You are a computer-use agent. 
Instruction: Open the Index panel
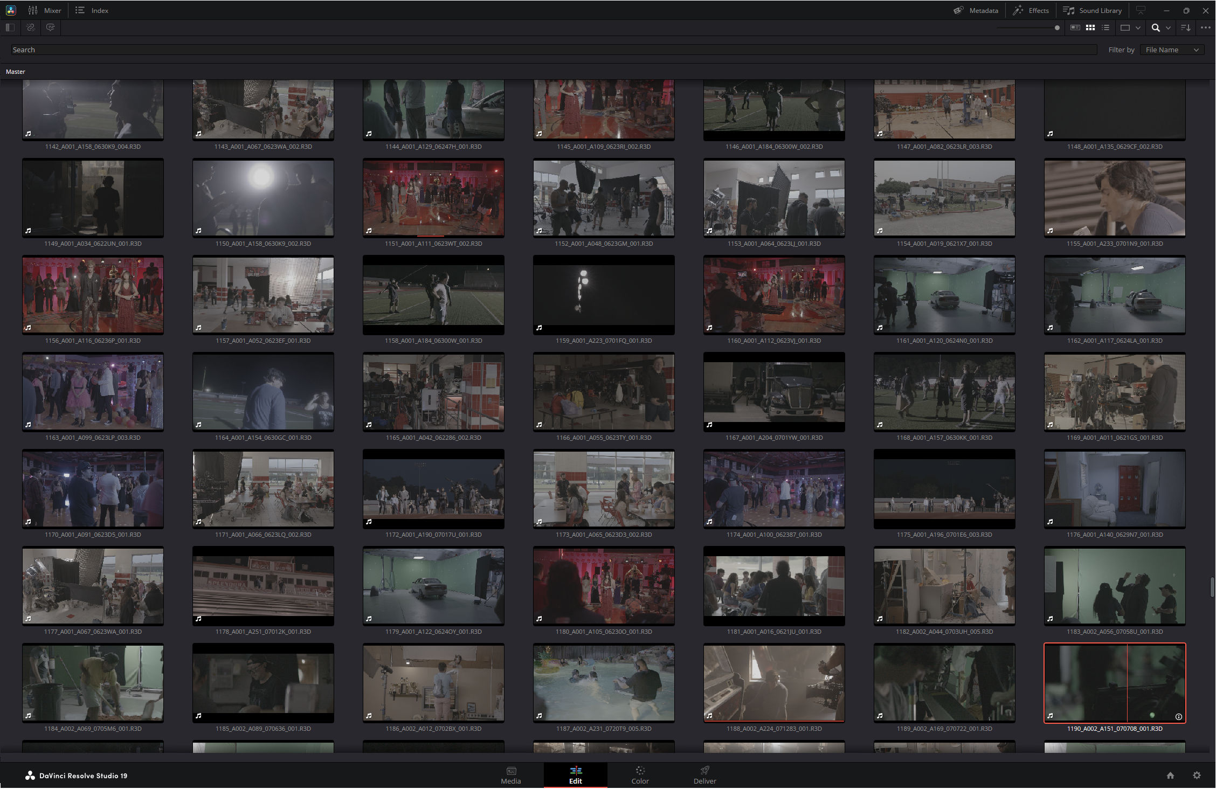(x=92, y=10)
